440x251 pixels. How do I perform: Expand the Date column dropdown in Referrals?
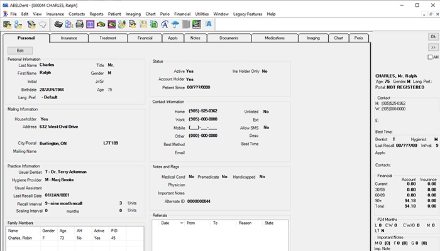coord(182,223)
